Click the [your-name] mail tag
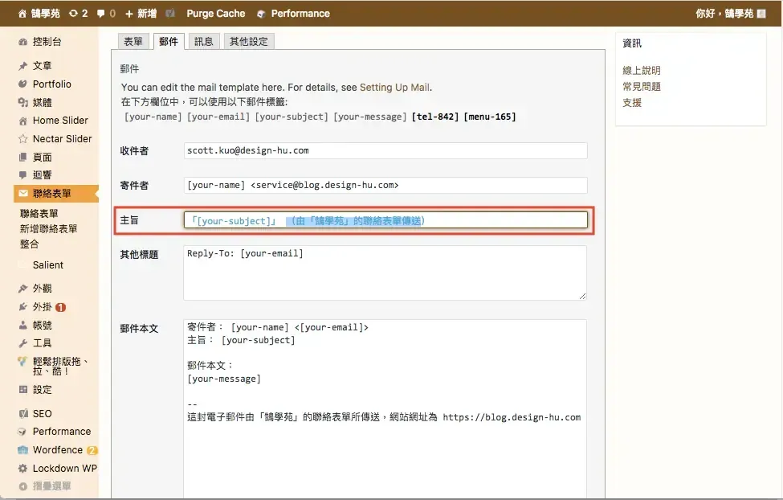This screenshot has height=500, width=783. coord(153,117)
